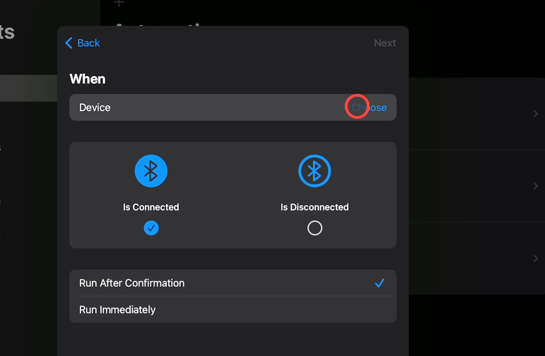The image size is (545, 356).
Task: Check the Is Disconnected empty circle
Action: coord(315,228)
